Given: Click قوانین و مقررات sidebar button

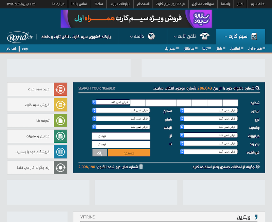Looking at the screenshot, I should (37, 136).
